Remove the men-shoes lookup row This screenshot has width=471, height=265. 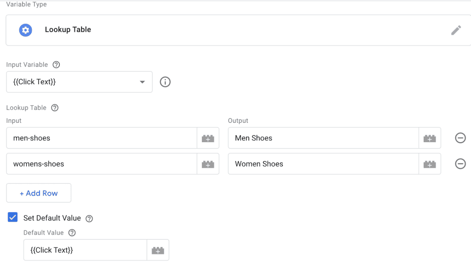click(x=460, y=138)
